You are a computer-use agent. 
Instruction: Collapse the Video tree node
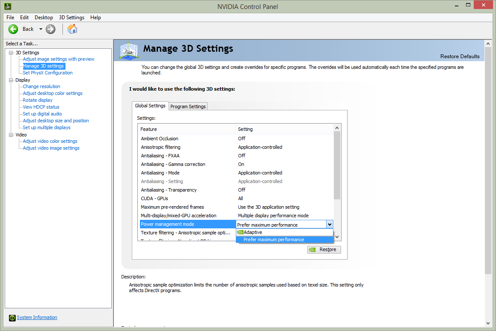[11, 135]
